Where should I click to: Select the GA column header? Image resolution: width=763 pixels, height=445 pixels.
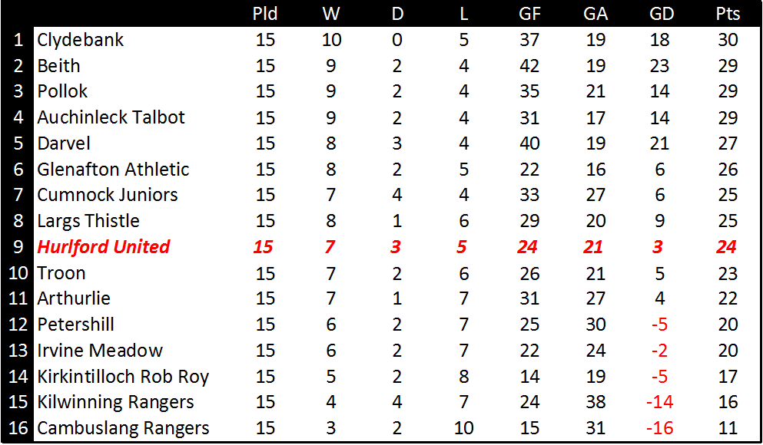[x=595, y=14]
